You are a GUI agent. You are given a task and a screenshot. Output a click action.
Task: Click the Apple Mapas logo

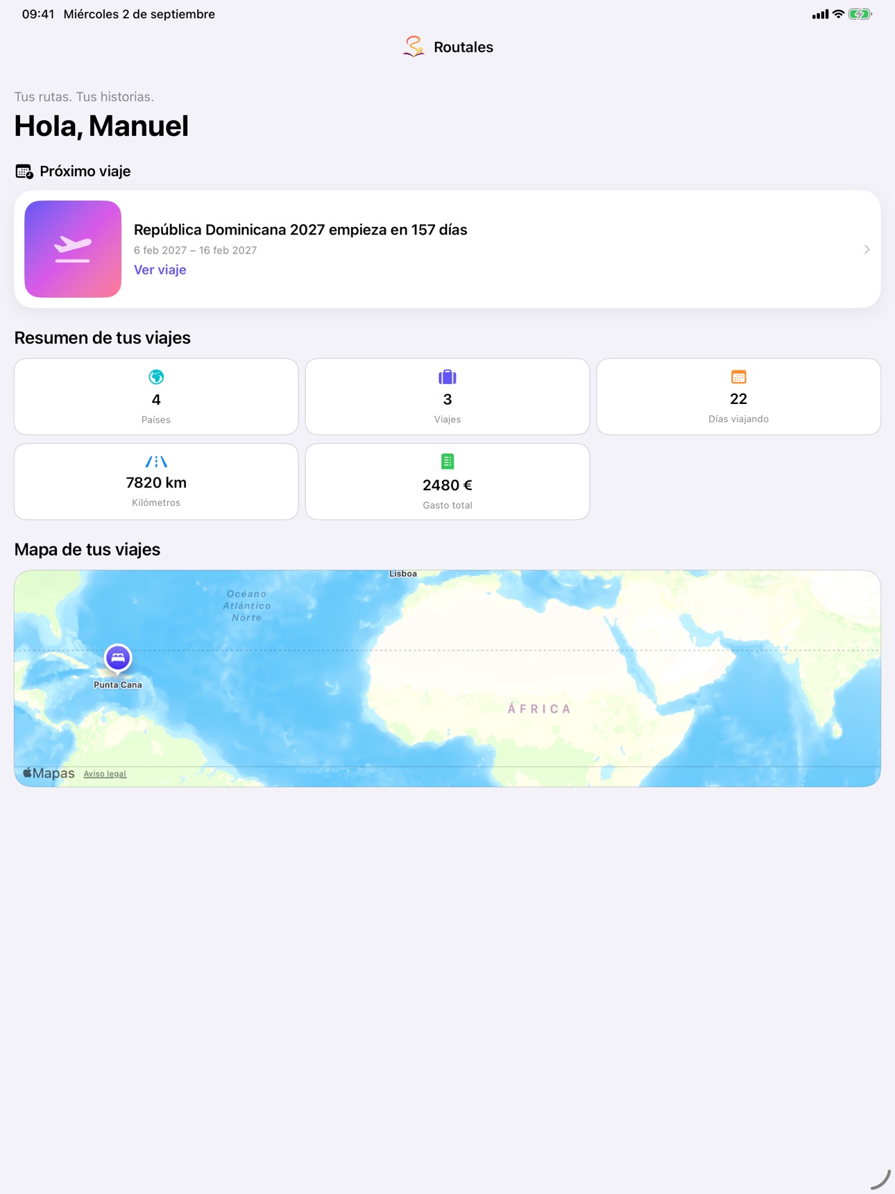point(49,773)
